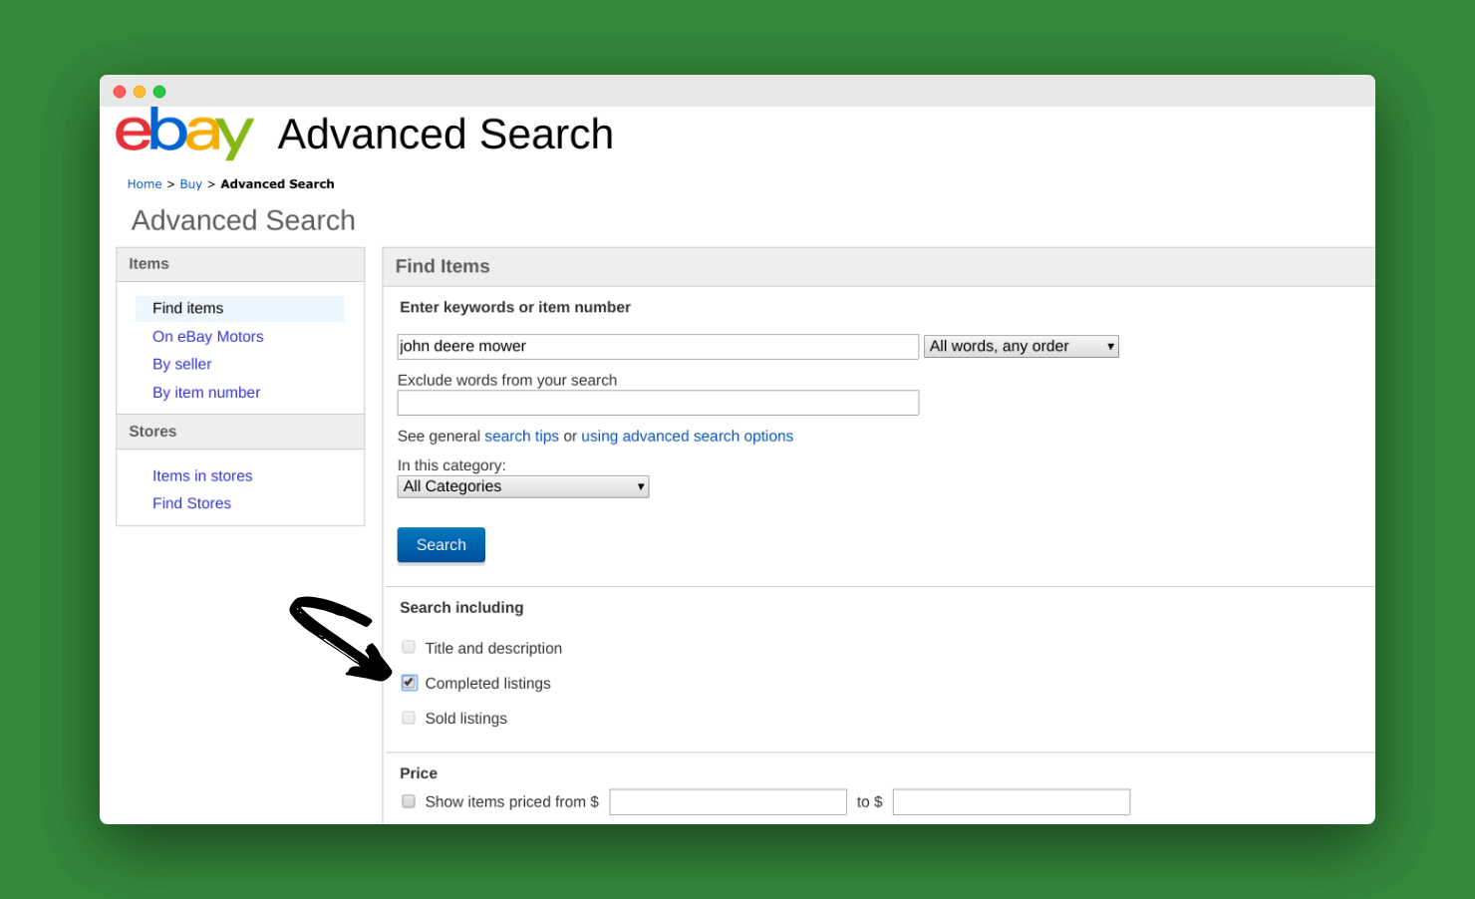Click the maximum price input field

1012,802
